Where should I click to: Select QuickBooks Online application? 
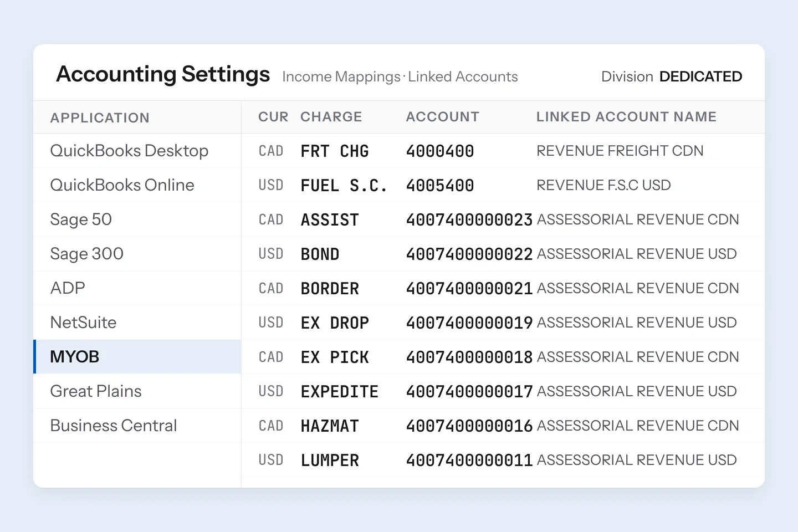tap(137, 185)
